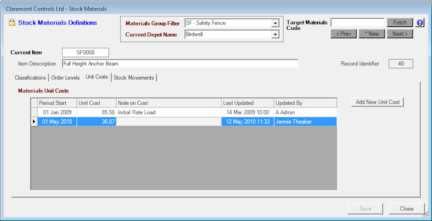Click the row selector arrow for the 01 May 2010 row
The height and width of the screenshot is (221, 432).
tap(34, 122)
